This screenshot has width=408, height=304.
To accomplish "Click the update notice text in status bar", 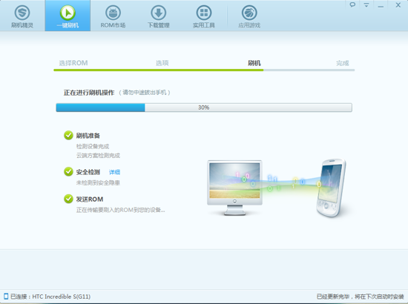I will coord(360,297).
